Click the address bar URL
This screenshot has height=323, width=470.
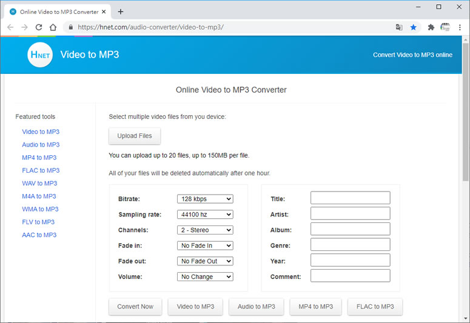point(151,27)
